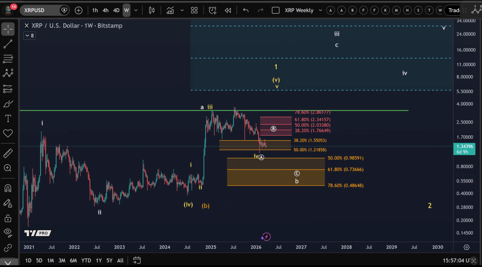Select the YTD range tab

click(x=86, y=261)
